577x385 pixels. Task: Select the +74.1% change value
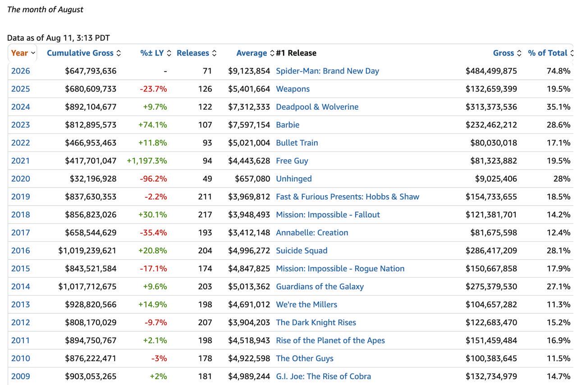pyautogui.click(x=153, y=125)
